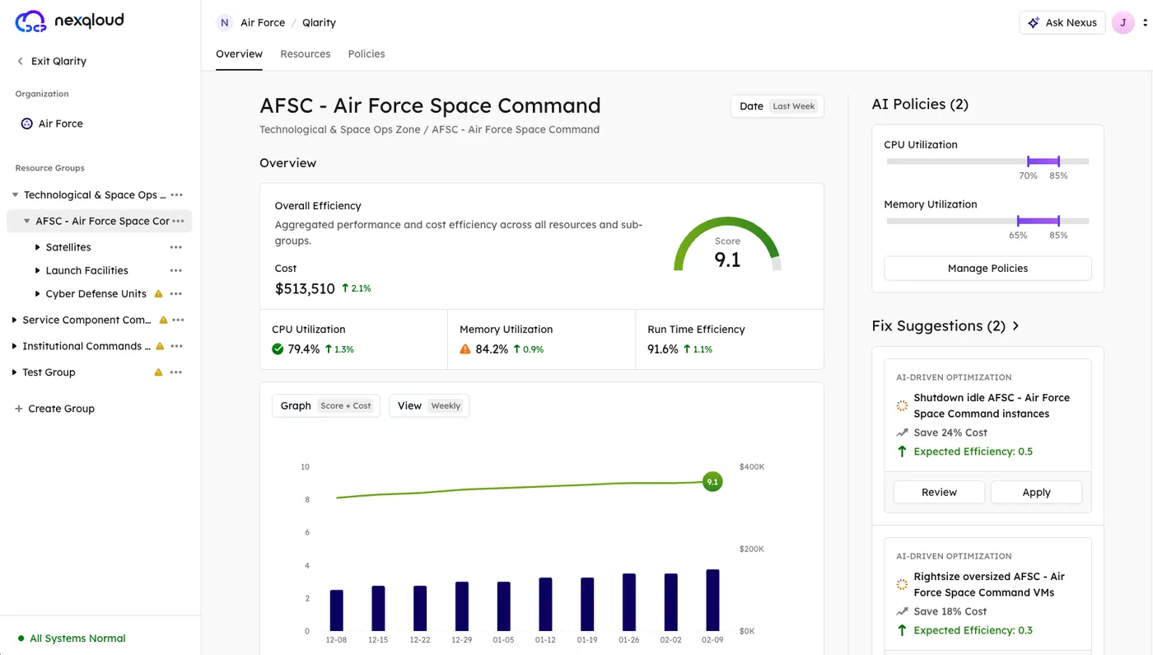Open the more-options menu for Technological & Space Ops

[x=176, y=195]
